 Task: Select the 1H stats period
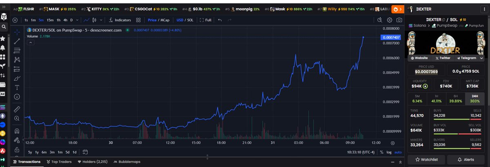437,98
